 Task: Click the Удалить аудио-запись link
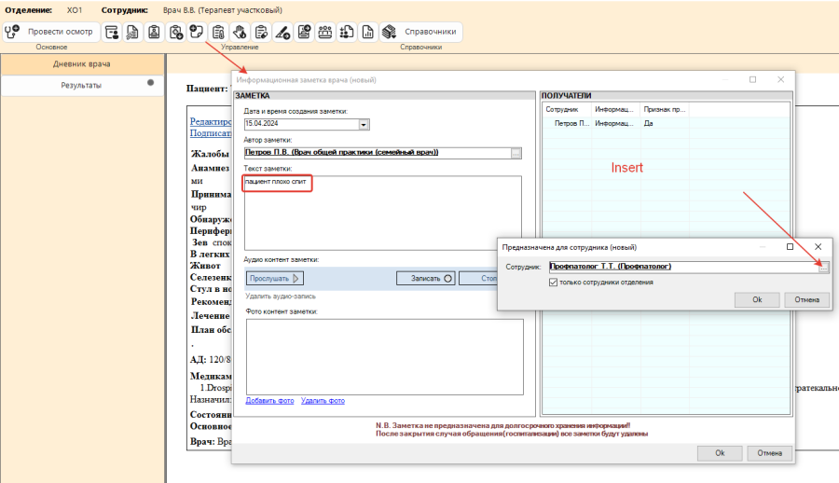pyautogui.click(x=281, y=297)
